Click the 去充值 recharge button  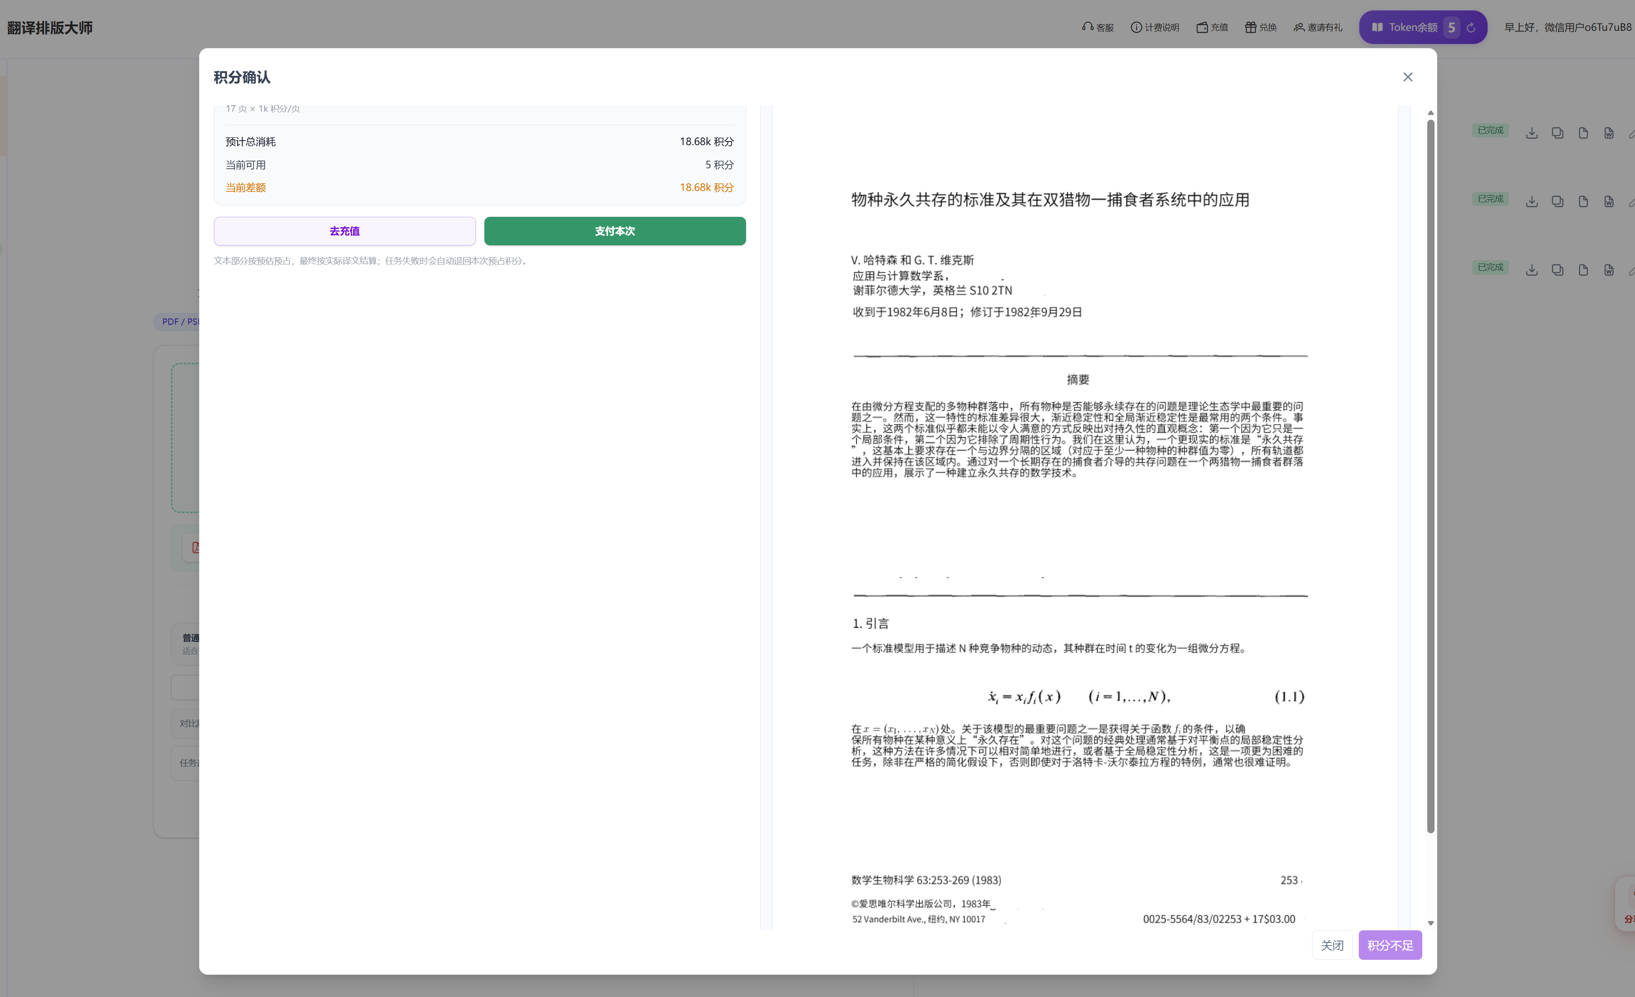click(x=344, y=231)
